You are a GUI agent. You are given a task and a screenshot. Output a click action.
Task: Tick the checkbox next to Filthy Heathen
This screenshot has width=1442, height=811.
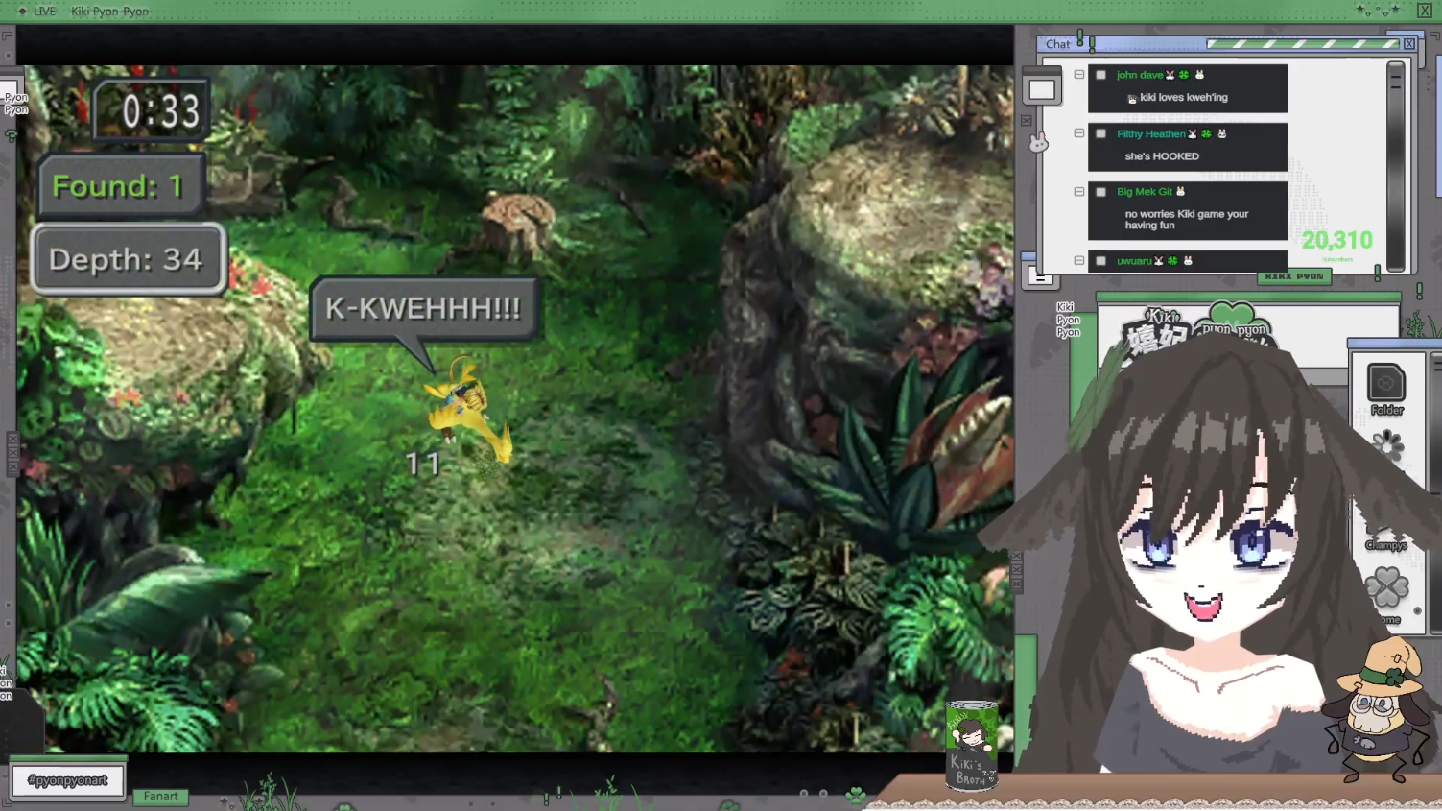pos(1100,134)
